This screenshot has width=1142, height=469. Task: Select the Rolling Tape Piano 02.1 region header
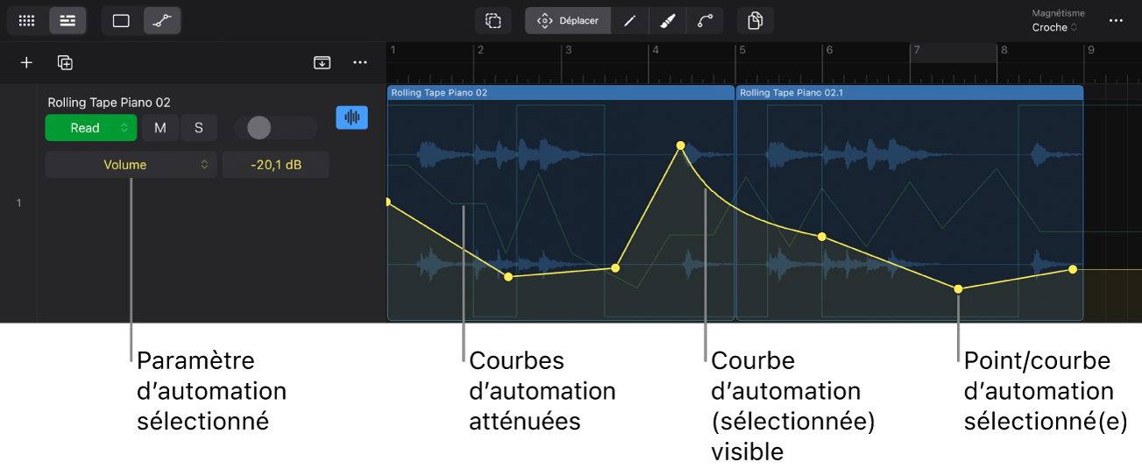tap(910, 92)
